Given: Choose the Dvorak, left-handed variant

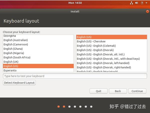Looking at the screenshot, I should tap(111, 63).
